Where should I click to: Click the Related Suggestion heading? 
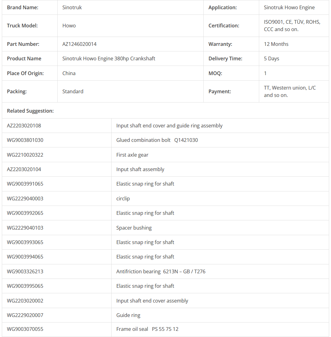pos(30,111)
